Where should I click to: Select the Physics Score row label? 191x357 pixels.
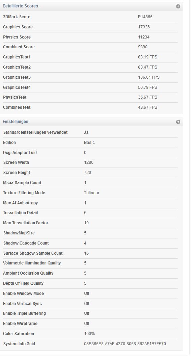point(17,37)
